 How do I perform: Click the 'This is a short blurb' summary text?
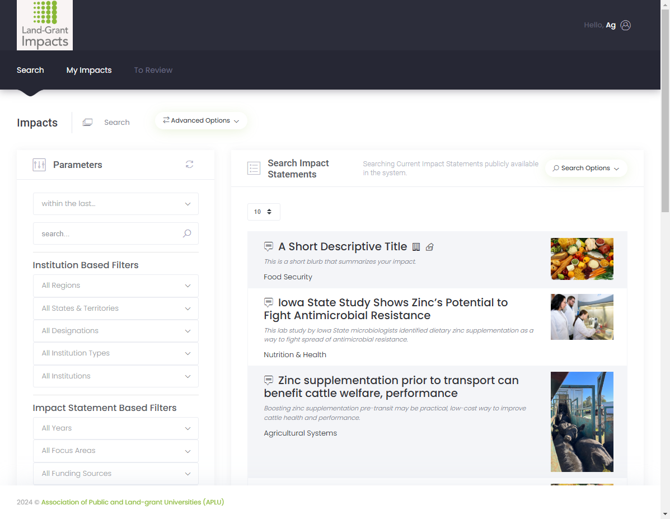coord(340,261)
